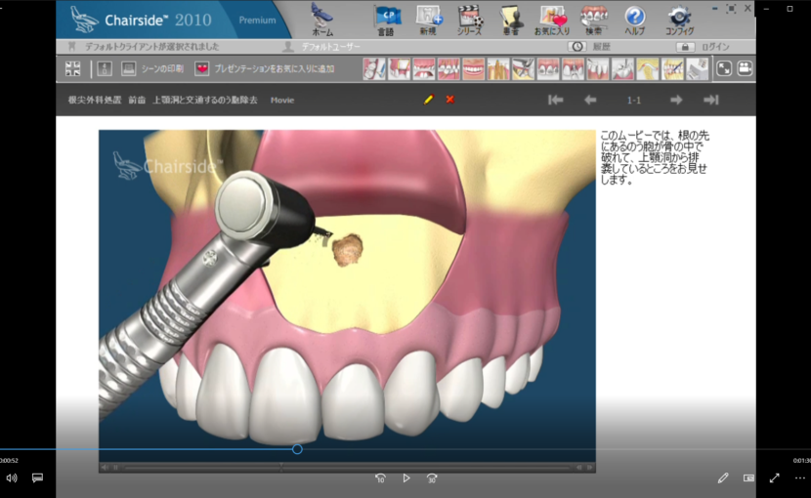Go to the next scene arrow
811x498 pixels.
[676, 100]
